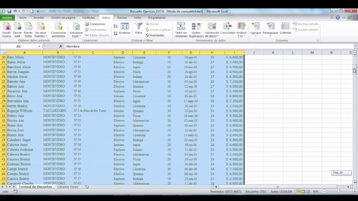Click cell Bogorja Wilfredo
This screenshot has height=201, width=358.
click(25, 111)
